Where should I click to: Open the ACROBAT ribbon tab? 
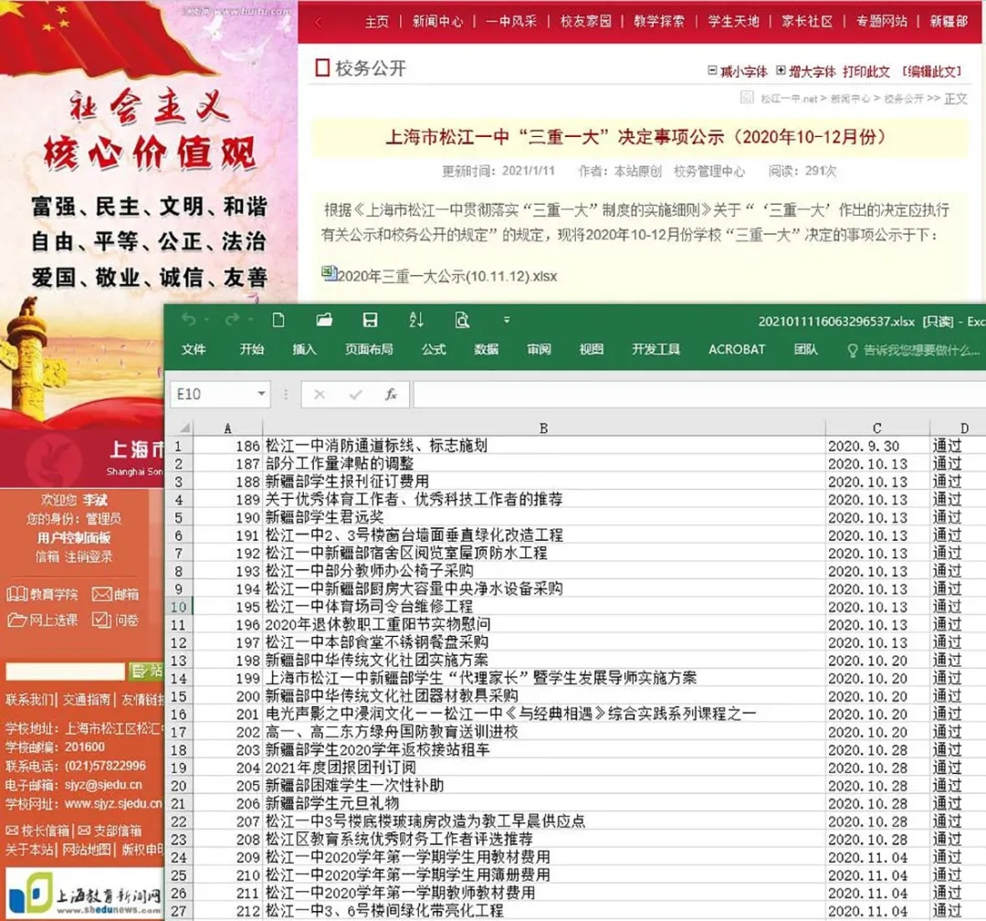(737, 349)
